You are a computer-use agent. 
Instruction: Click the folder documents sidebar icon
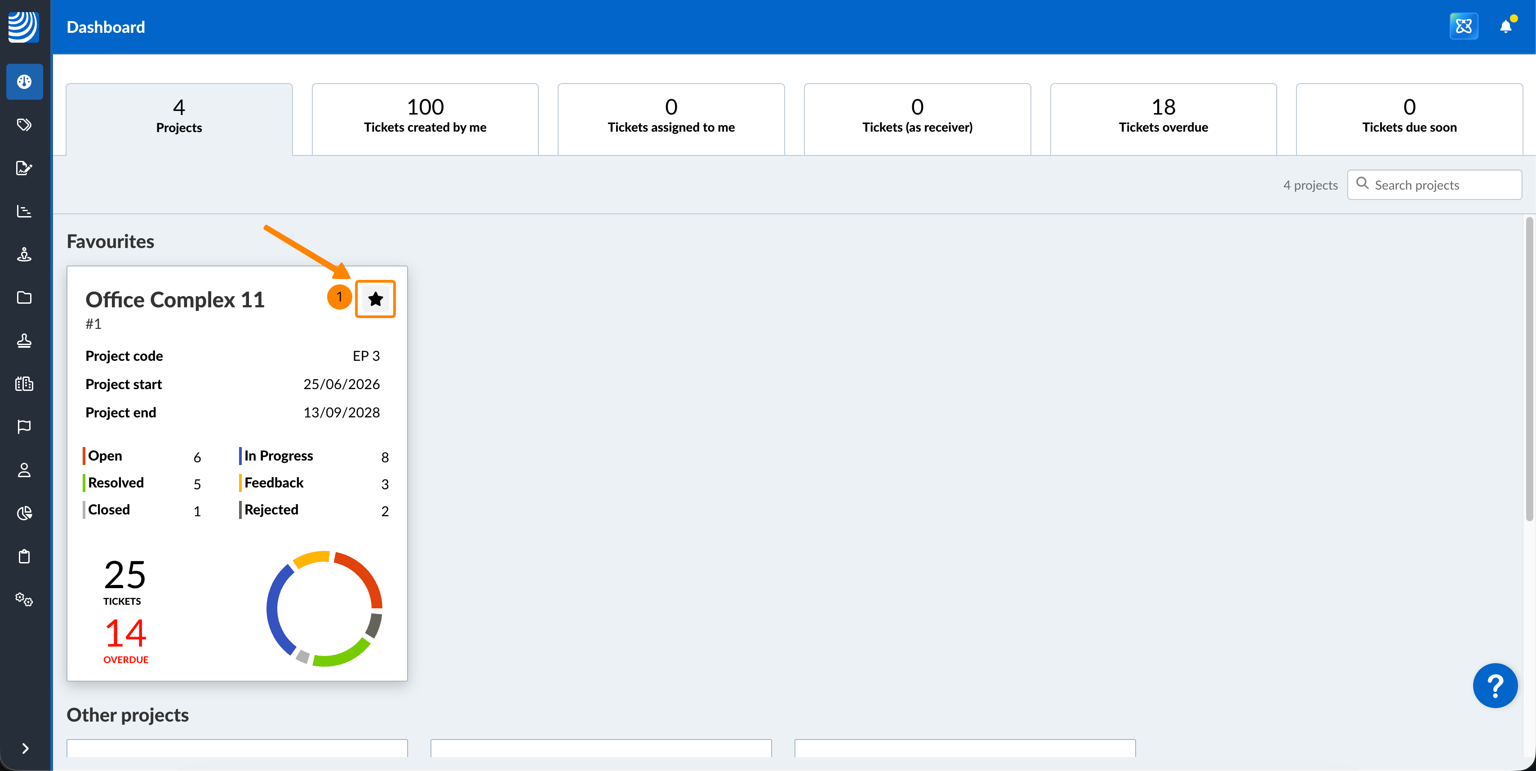[x=24, y=297]
